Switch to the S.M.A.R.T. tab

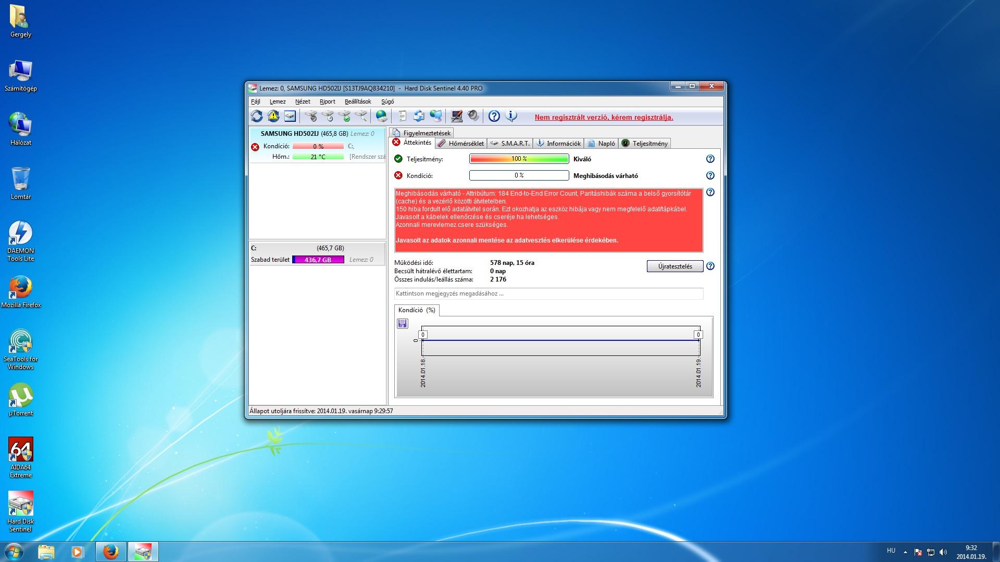pos(510,144)
